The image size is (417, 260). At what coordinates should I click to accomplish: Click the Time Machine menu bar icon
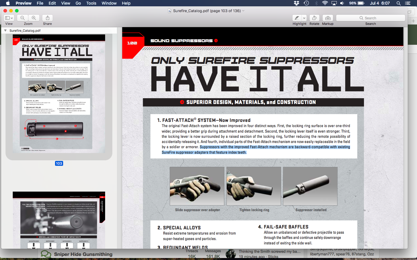point(306,3)
